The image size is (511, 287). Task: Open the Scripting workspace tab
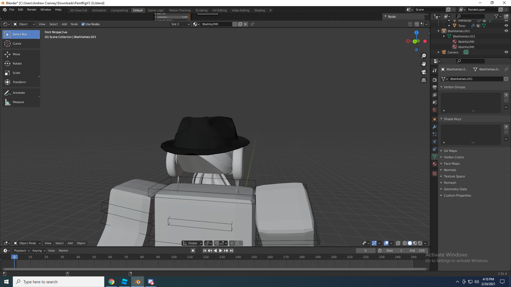[x=201, y=10]
